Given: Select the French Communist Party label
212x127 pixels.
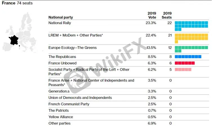Looking at the screenshot, I should click(x=69, y=104).
